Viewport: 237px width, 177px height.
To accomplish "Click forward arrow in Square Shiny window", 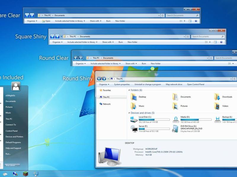I will click(x=57, y=36).
